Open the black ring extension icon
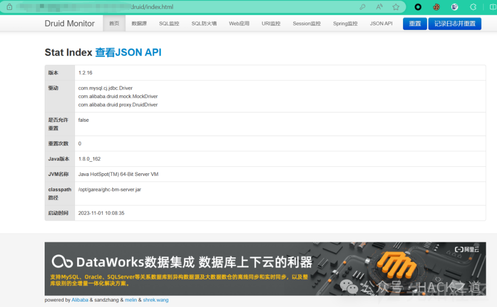The image size is (497, 307). click(x=418, y=7)
